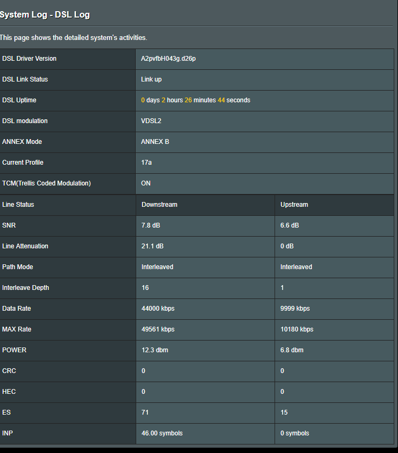
Task: Click the upstream SNR 6.6 dB cell
Action: pyautogui.click(x=335, y=225)
